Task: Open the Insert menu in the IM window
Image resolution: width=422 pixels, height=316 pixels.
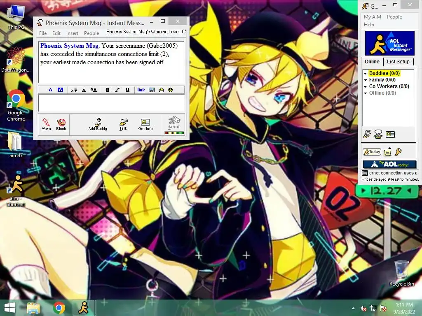Action: pos(72,33)
